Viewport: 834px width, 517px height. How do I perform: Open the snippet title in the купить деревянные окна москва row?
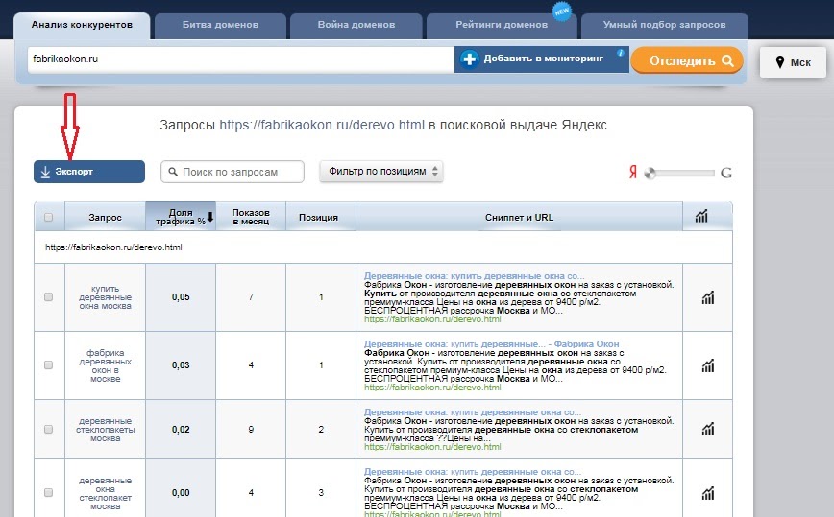click(x=474, y=276)
